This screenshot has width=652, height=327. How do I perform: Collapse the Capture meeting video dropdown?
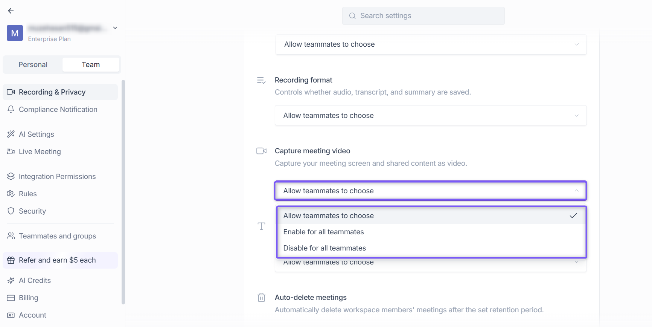pos(431,191)
